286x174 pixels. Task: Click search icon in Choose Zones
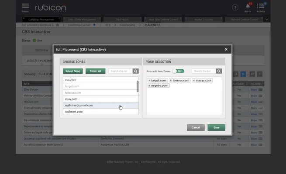click(135, 71)
